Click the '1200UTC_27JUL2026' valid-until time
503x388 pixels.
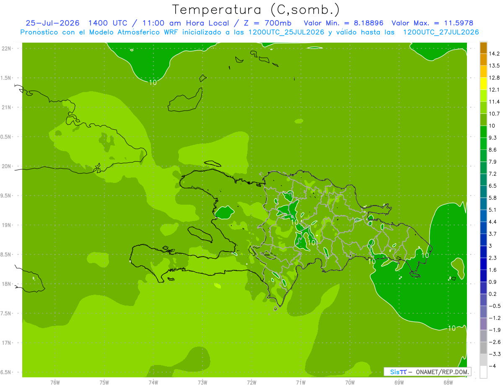pos(441,32)
